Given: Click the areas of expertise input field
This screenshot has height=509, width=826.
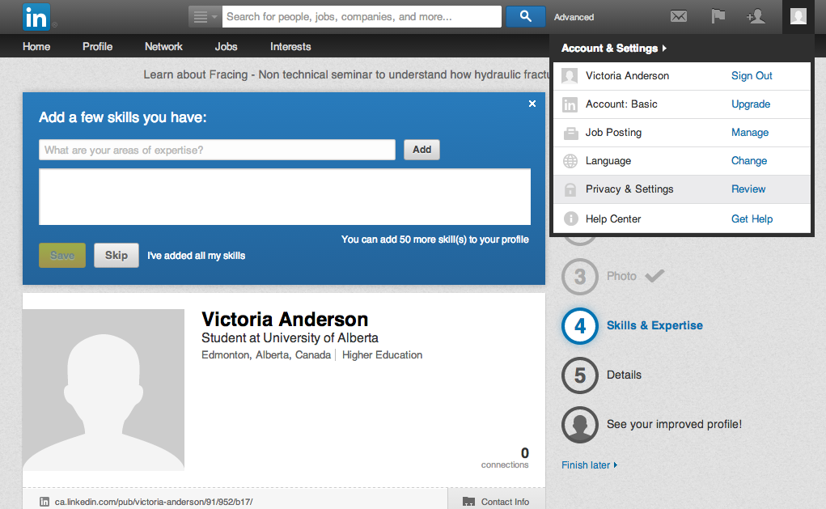Looking at the screenshot, I should [217, 150].
